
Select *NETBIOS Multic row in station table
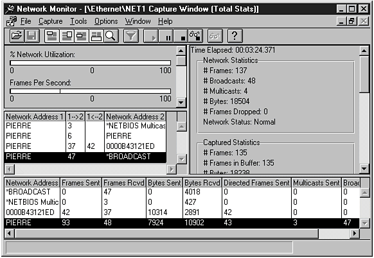[182, 202]
